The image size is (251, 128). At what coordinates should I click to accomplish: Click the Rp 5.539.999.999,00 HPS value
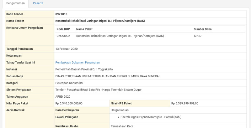(x=185, y=103)
